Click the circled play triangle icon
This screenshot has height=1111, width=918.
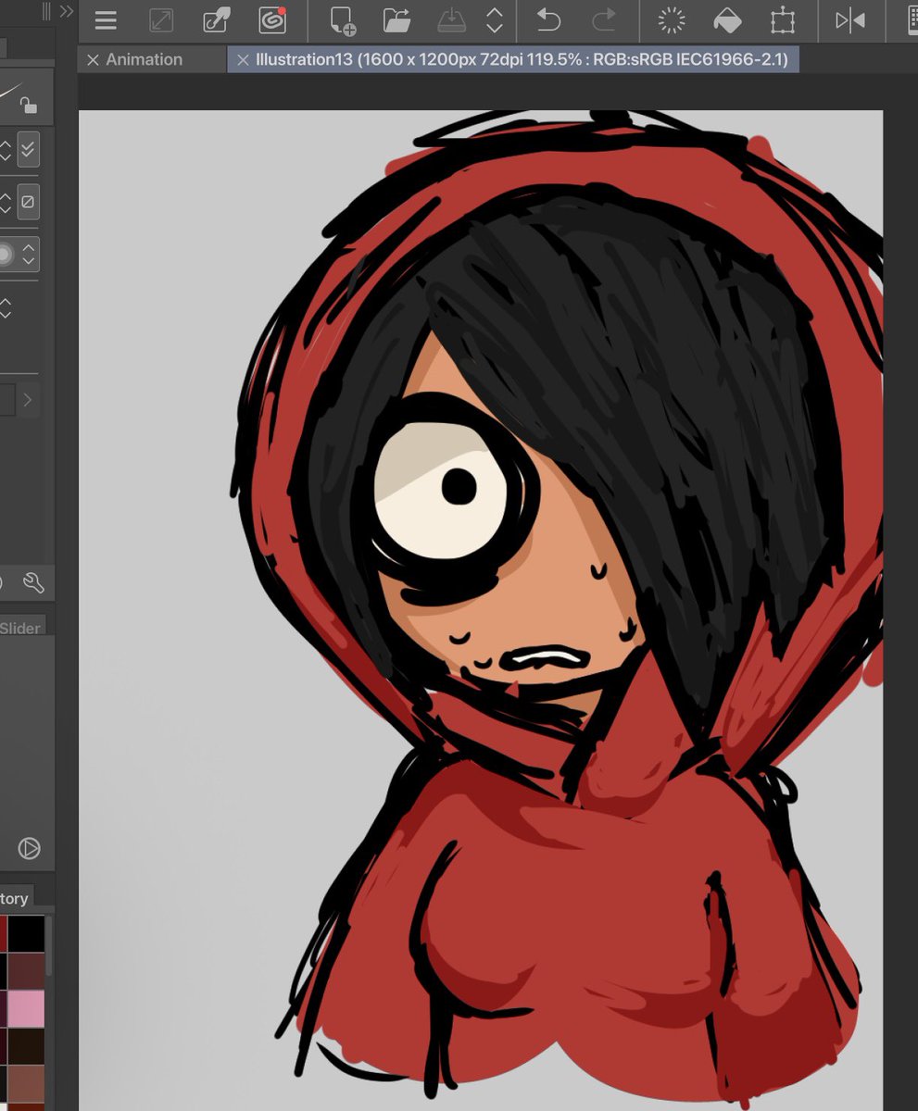pos(29,848)
